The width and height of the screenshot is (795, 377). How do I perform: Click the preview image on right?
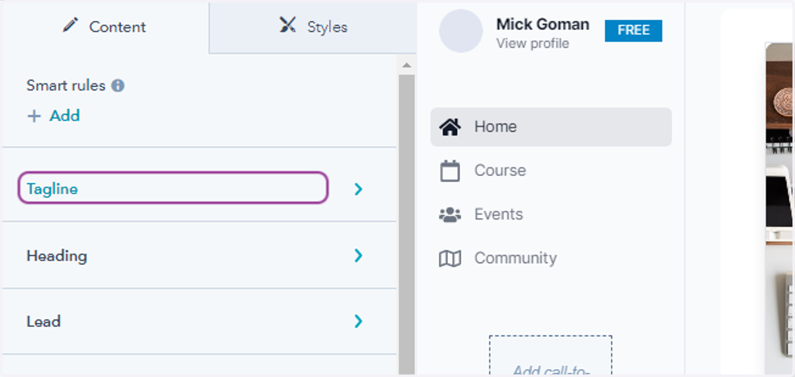779,208
